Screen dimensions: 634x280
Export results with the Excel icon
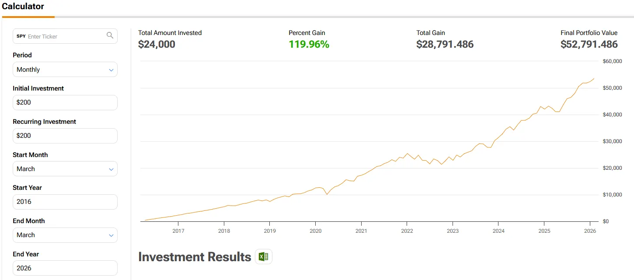pyautogui.click(x=263, y=257)
